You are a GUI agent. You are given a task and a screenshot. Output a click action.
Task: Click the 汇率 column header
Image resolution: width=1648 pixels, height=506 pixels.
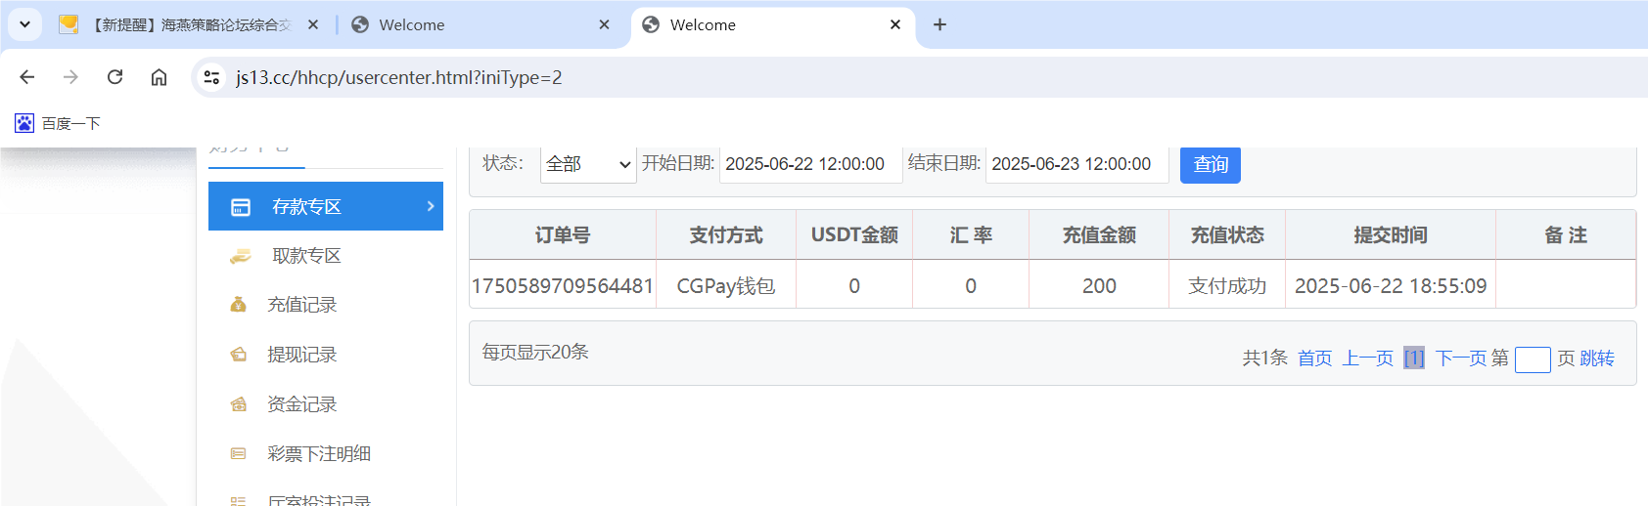click(x=971, y=235)
